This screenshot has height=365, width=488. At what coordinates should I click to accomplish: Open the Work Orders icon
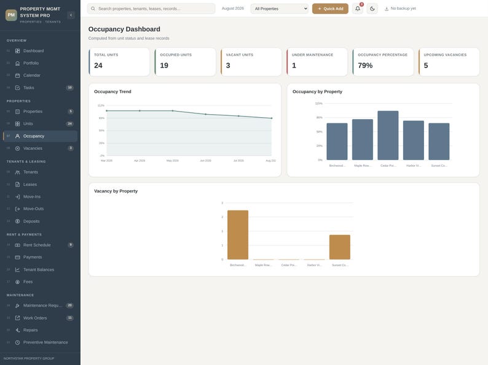click(17, 318)
